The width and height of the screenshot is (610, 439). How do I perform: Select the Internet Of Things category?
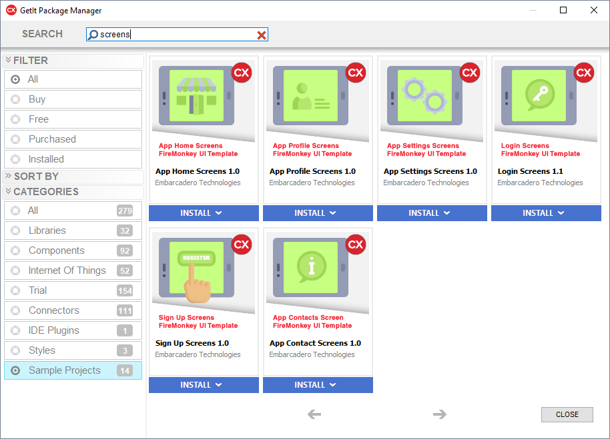tap(73, 270)
